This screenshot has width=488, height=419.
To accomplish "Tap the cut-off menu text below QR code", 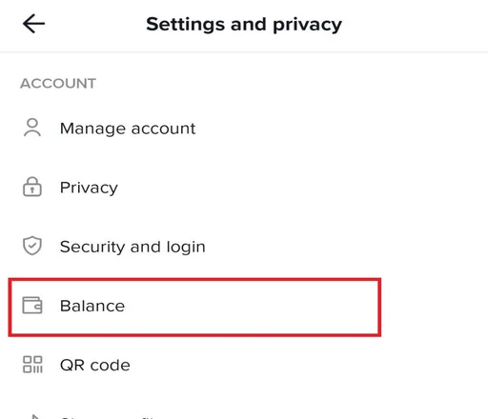I will coord(108,417).
